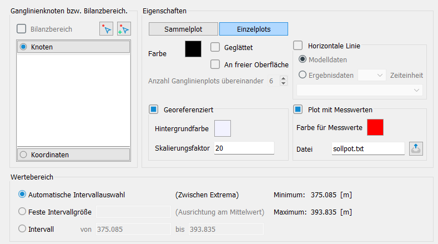438x244 pixels.
Task: Decrease Anzahl Ganglinienplots stepper down arrow
Action: (284, 83)
